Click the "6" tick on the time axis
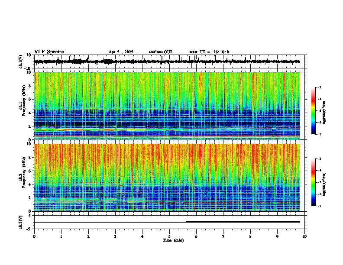This screenshot has width=343, height=265. (197, 236)
